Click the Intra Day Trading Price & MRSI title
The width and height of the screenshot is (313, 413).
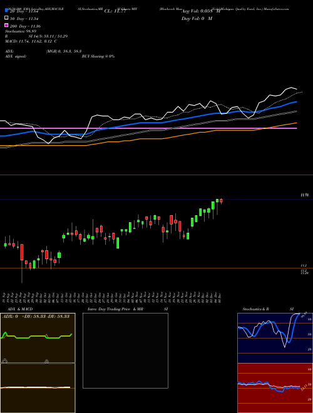click(x=128, y=309)
